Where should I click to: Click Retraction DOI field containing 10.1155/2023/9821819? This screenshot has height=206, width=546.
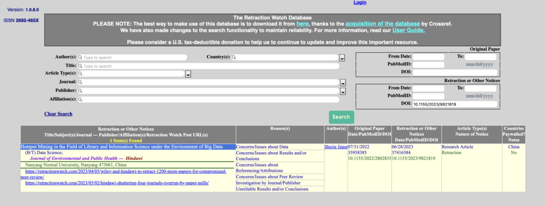click(x=455, y=104)
